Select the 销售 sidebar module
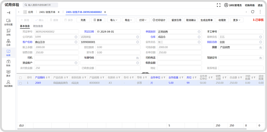Screen dimensions: 267x132 [x=9, y=53]
